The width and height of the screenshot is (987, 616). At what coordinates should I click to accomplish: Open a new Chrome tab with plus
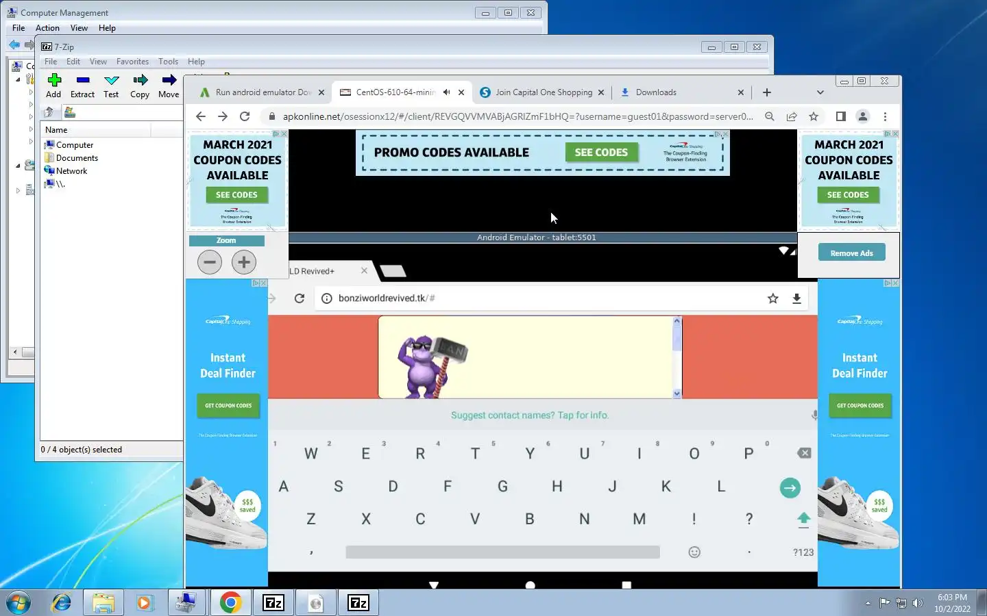(767, 92)
